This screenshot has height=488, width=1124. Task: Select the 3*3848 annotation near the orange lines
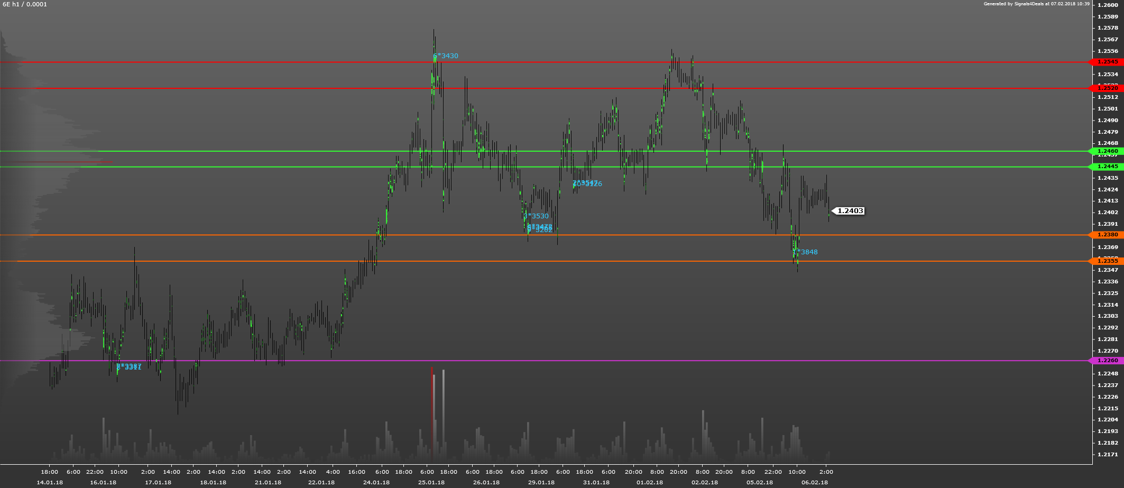[806, 252]
